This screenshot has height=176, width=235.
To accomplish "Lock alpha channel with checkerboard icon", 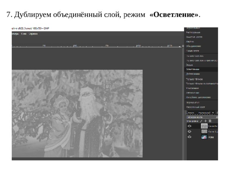I will (210, 121).
